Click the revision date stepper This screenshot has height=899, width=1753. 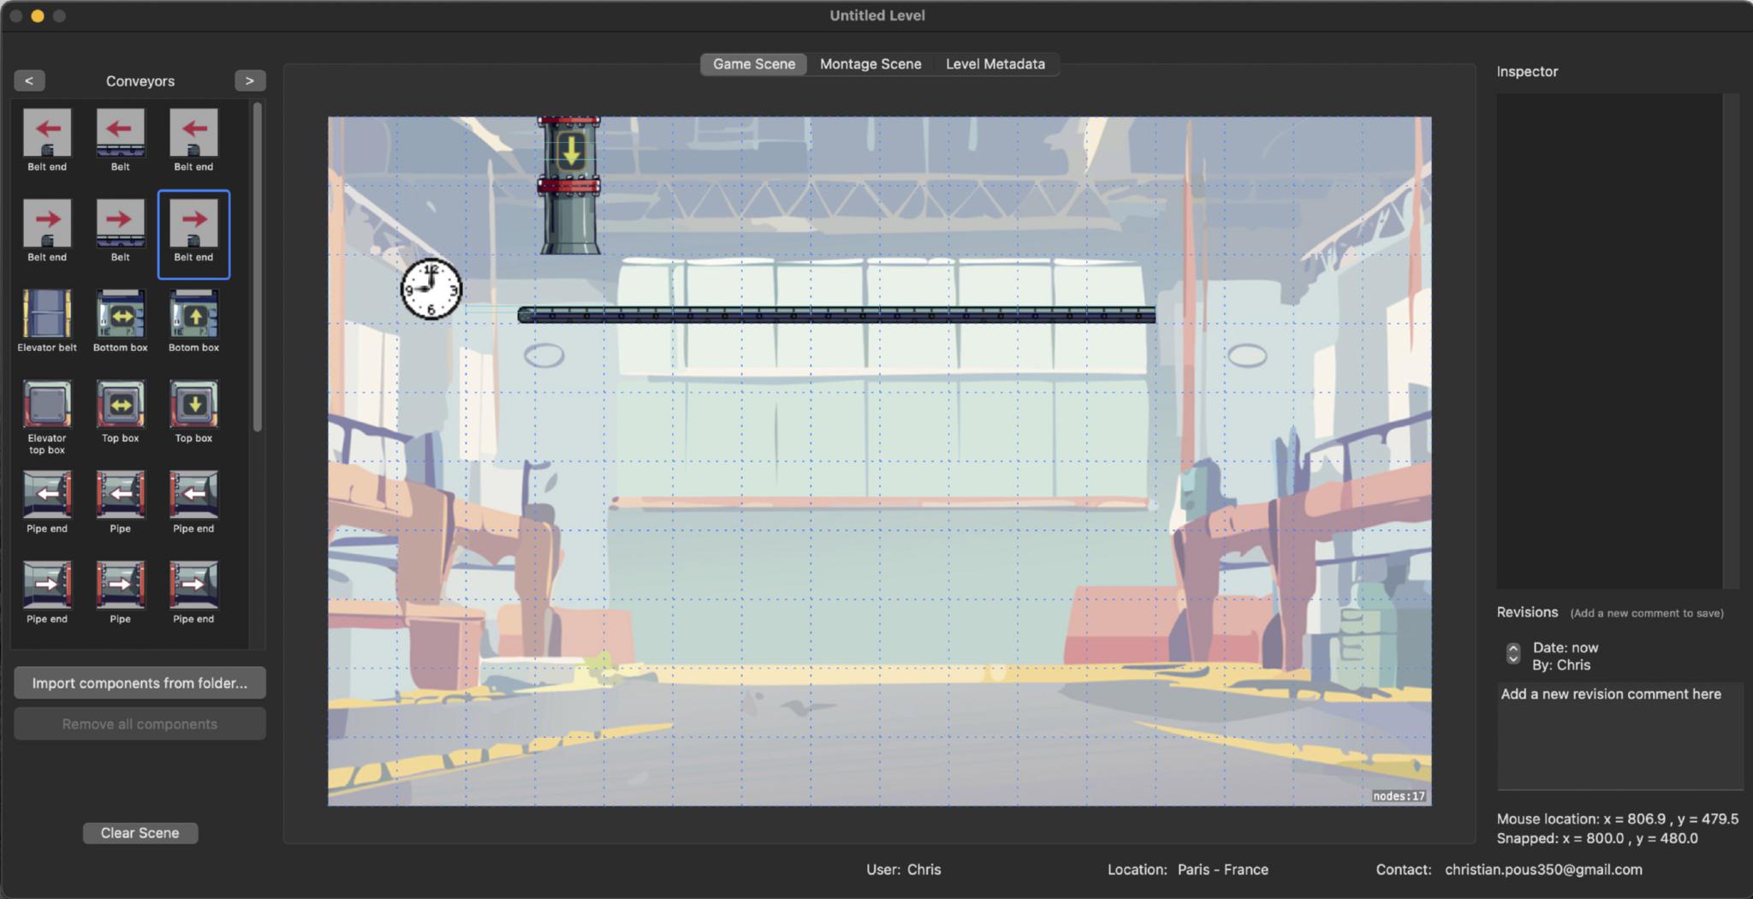point(1513,654)
